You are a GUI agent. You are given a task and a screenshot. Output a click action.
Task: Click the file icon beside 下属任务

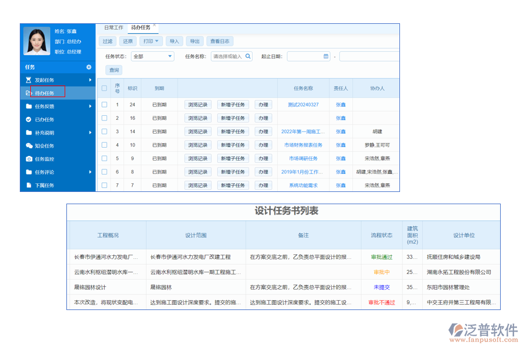point(29,186)
